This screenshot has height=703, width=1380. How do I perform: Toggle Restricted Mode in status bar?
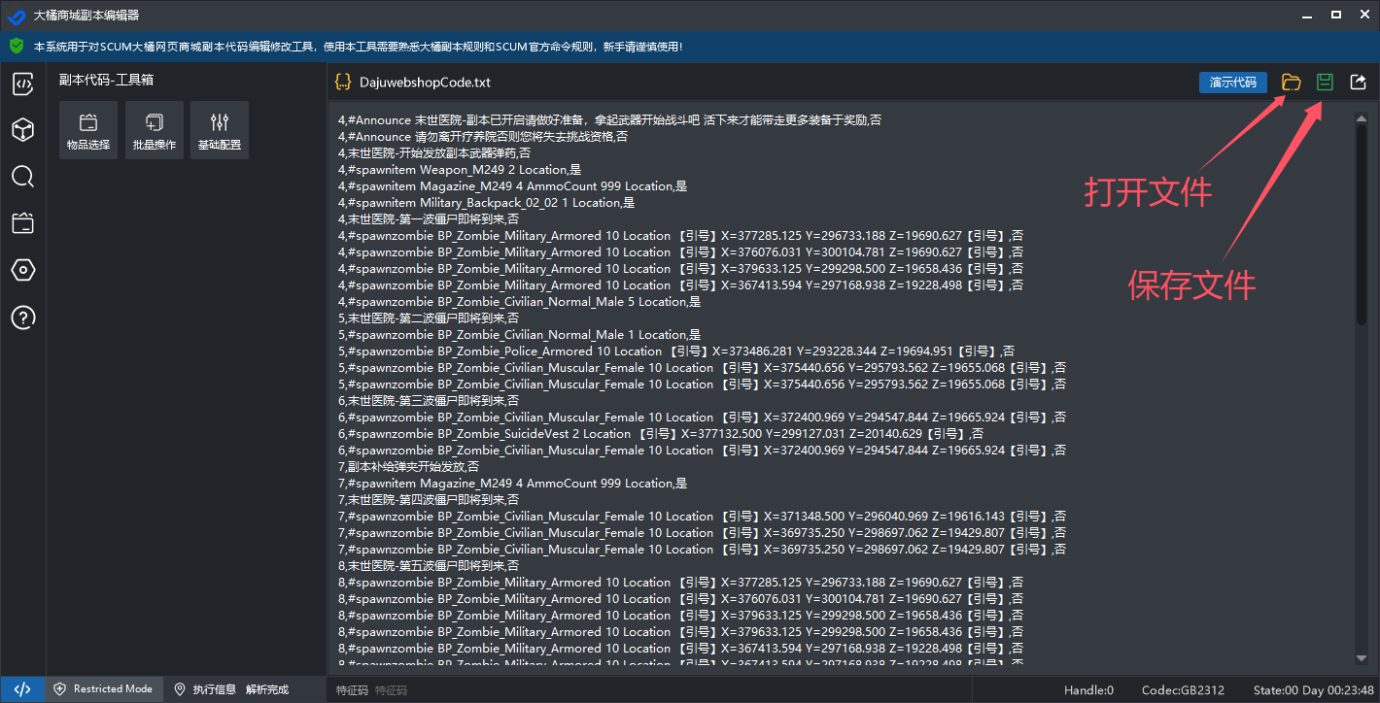click(104, 689)
